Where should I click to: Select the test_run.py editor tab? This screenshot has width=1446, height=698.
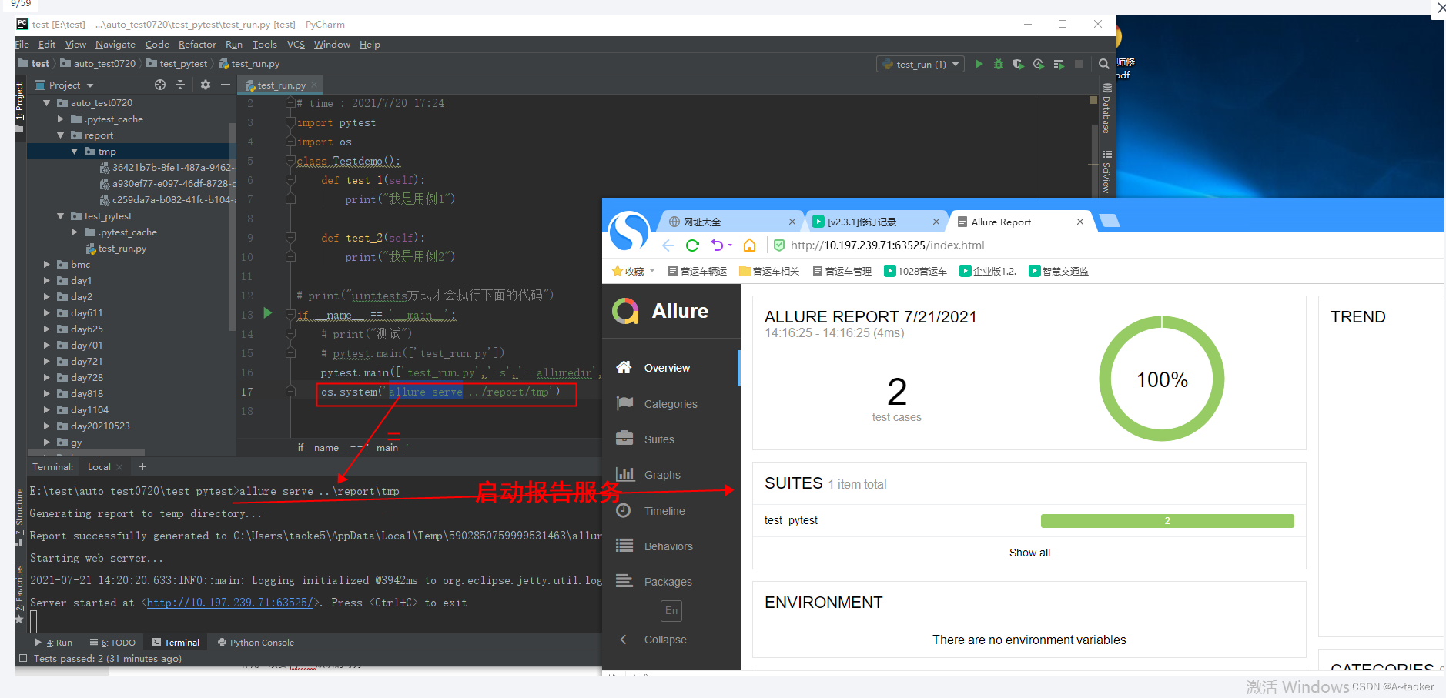tap(281, 85)
